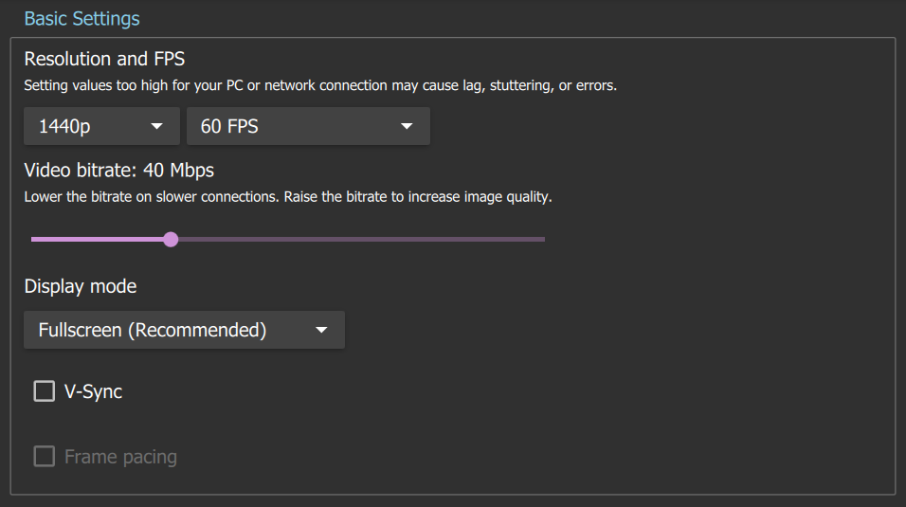Click the arrow on the display mode dropdown

[321, 331]
